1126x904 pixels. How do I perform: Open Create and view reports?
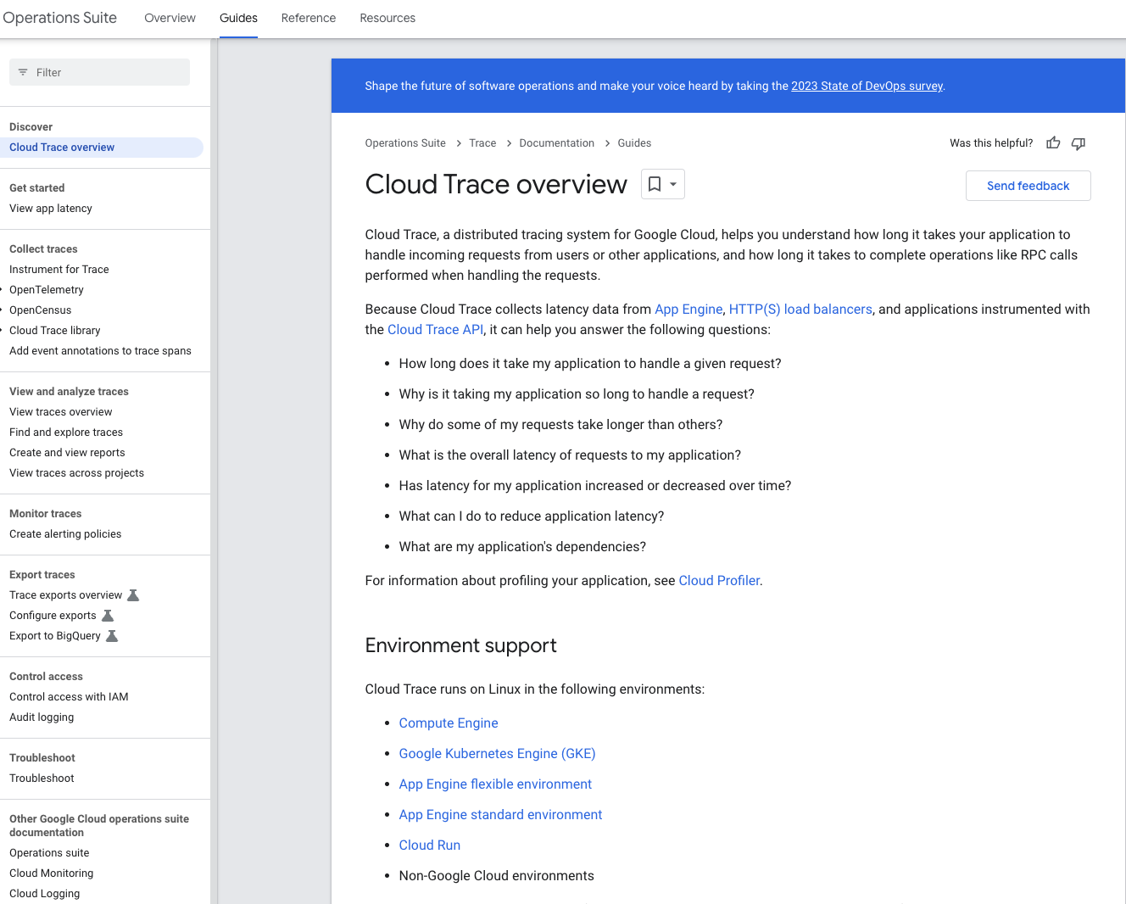pos(67,453)
